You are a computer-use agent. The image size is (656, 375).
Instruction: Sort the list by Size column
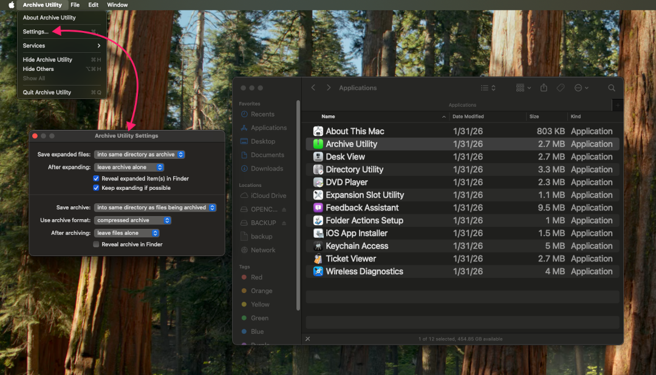pyautogui.click(x=535, y=117)
